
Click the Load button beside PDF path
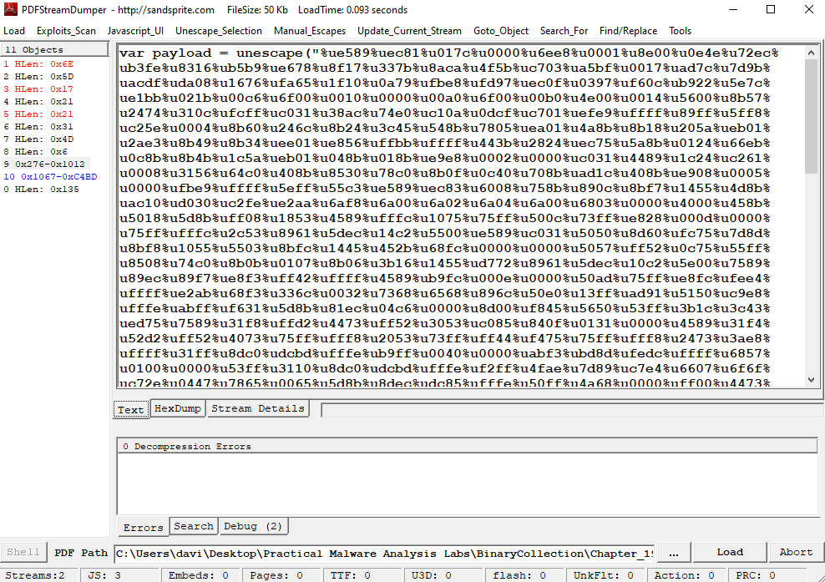coord(730,552)
